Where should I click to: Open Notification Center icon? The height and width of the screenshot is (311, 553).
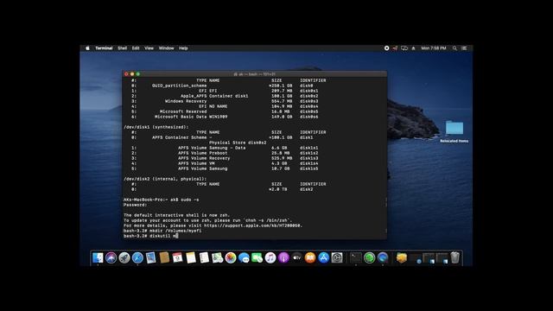[464, 48]
